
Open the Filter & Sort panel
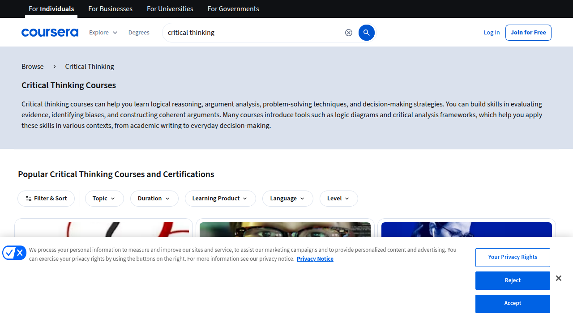tap(46, 199)
